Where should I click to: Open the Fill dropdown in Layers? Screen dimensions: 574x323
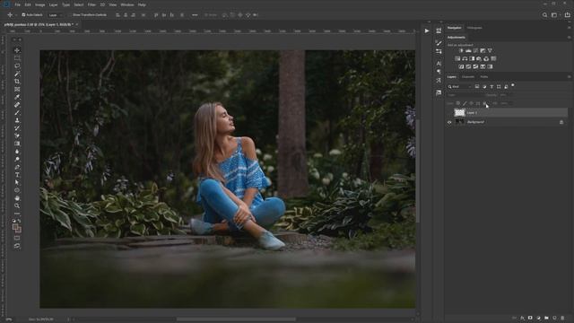click(x=506, y=104)
